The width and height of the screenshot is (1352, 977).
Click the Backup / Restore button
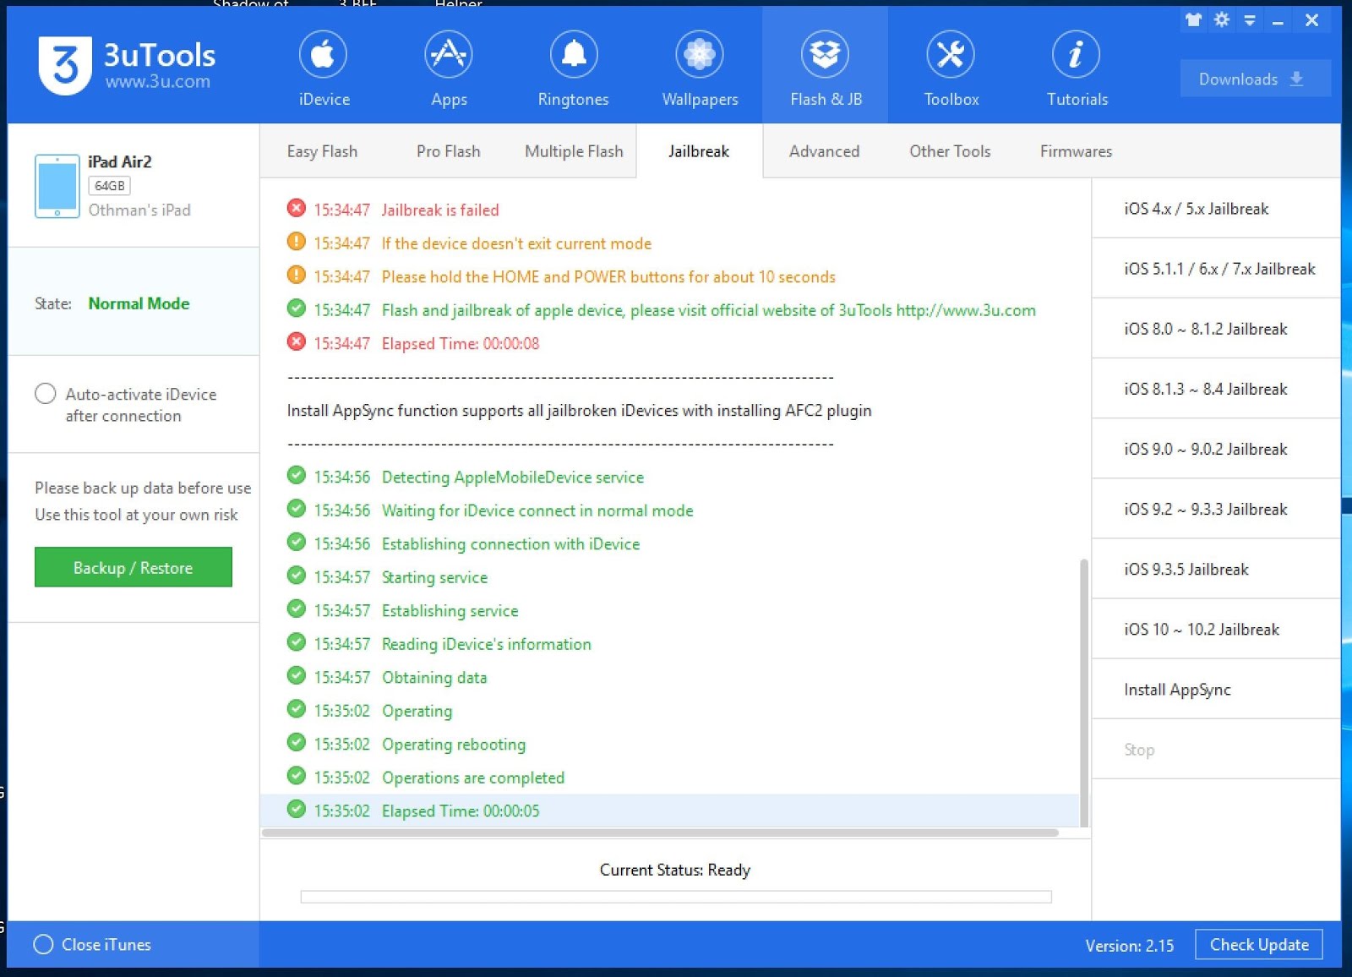click(134, 567)
